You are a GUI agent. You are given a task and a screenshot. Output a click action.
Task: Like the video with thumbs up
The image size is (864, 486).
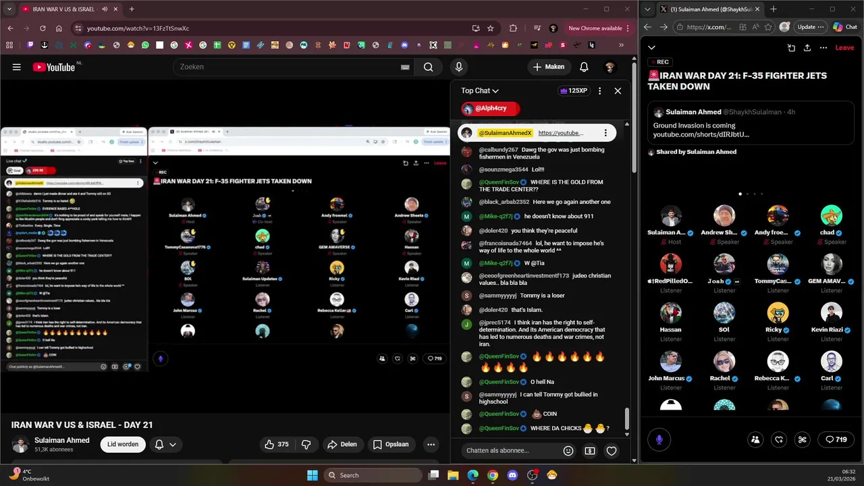pos(276,444)
